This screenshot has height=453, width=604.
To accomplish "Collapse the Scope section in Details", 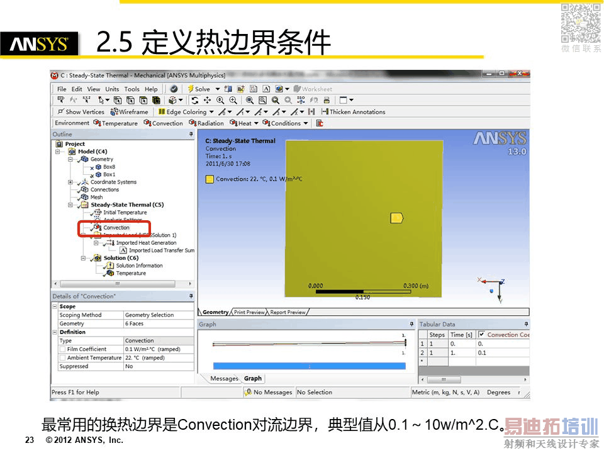I will [55, 306].
